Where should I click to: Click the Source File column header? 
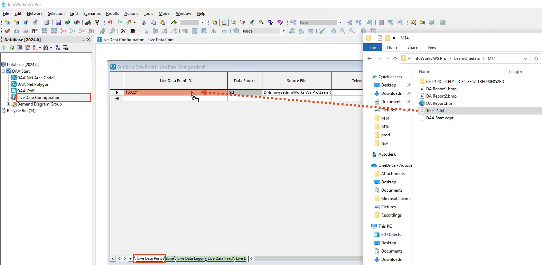pyautogui.click(x=297, y=81)
